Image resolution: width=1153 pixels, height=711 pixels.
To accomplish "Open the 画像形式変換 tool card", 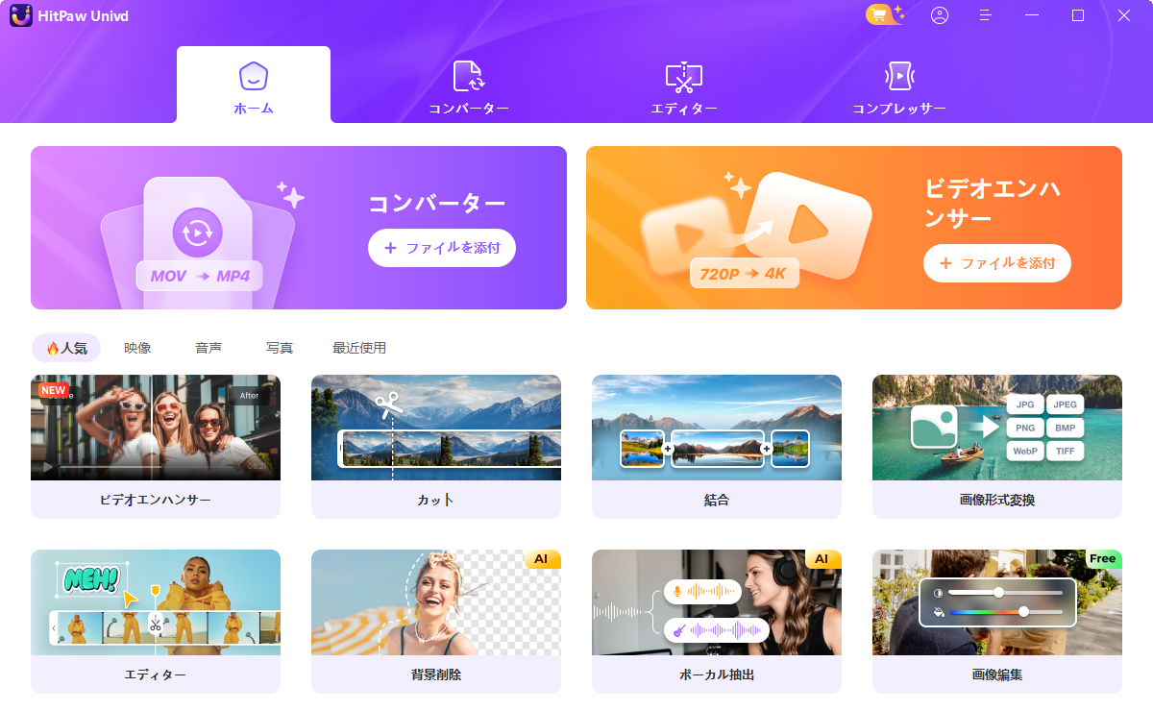I will [997, 447].
